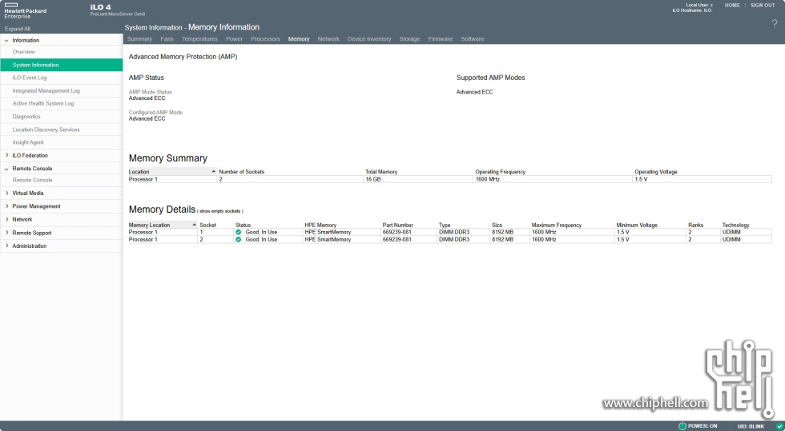Click the Ranks column header
Screen dimensions: 785x431
point(695,225)
